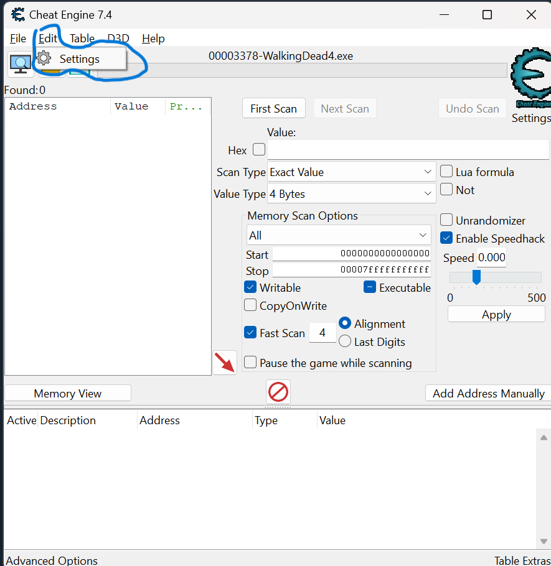Open the process list computer icon

point(21,64)
